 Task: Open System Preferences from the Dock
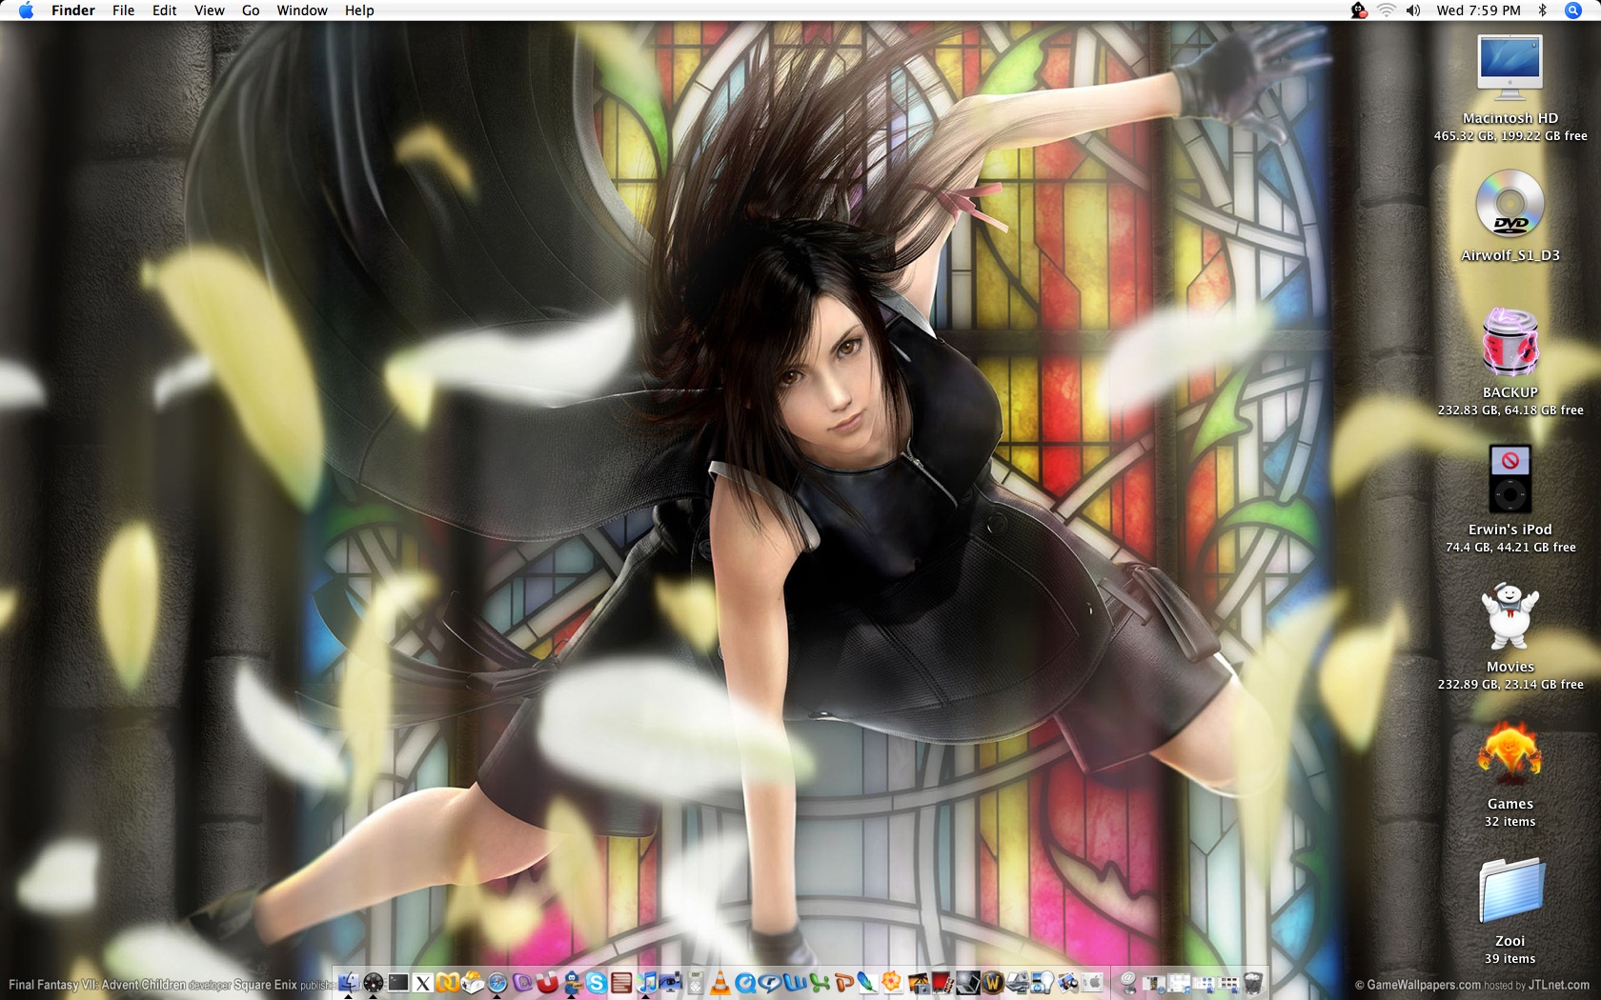1092,982
